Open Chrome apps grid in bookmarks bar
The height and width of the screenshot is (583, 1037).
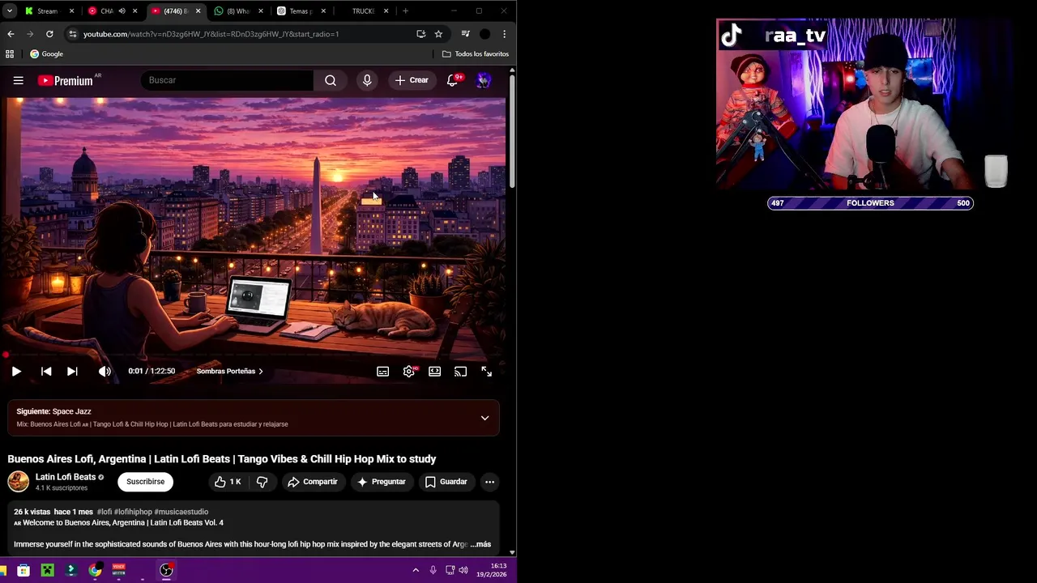click(10, 54)
